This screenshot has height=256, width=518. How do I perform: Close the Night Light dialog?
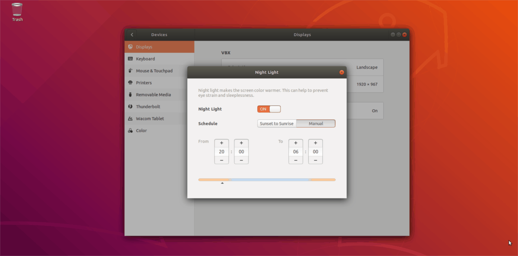click(x=341, y=72)
